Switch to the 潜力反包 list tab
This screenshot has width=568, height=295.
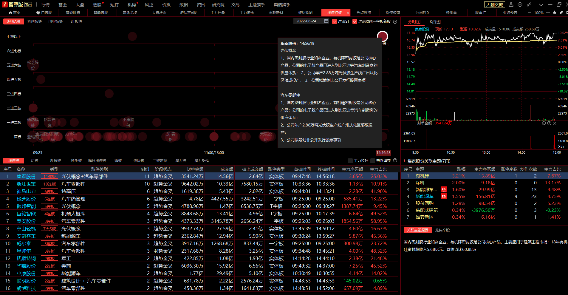click(x=202, y=161)
